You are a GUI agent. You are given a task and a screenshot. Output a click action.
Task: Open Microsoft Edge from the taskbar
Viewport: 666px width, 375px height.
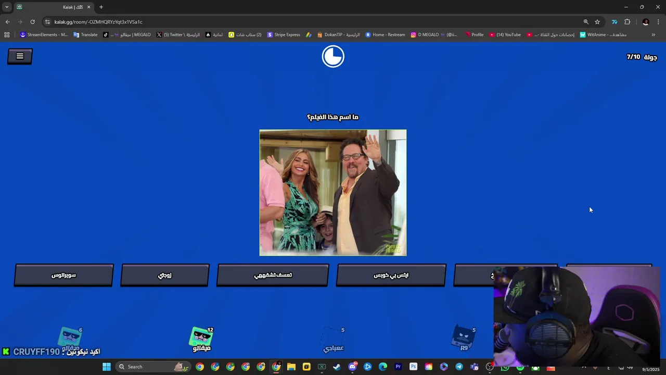tap(383, 367)
